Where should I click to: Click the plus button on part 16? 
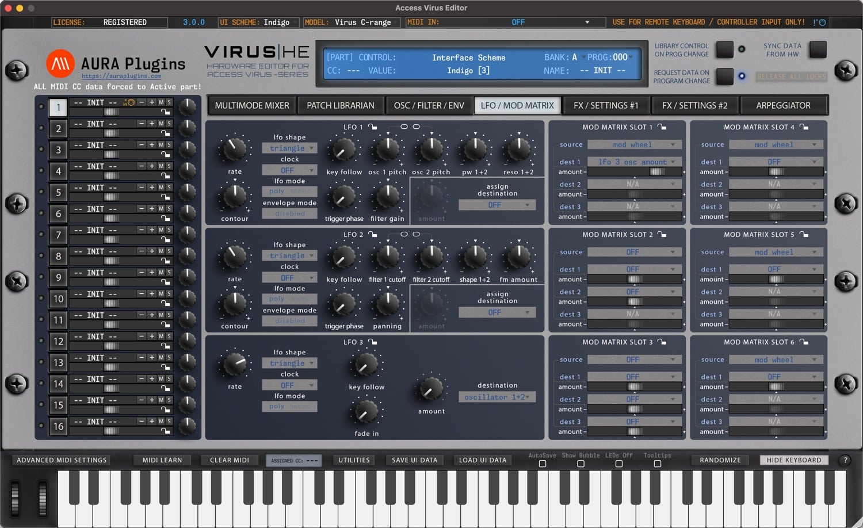tap(152, 422)
